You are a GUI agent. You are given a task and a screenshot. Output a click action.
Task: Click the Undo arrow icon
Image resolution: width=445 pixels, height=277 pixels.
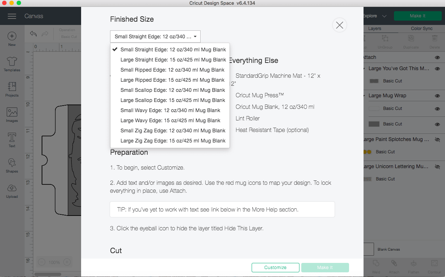tap(33, 34)
